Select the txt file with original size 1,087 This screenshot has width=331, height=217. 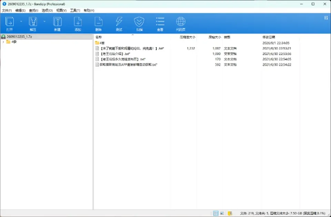pyautogui.click(x=197, y=48)
